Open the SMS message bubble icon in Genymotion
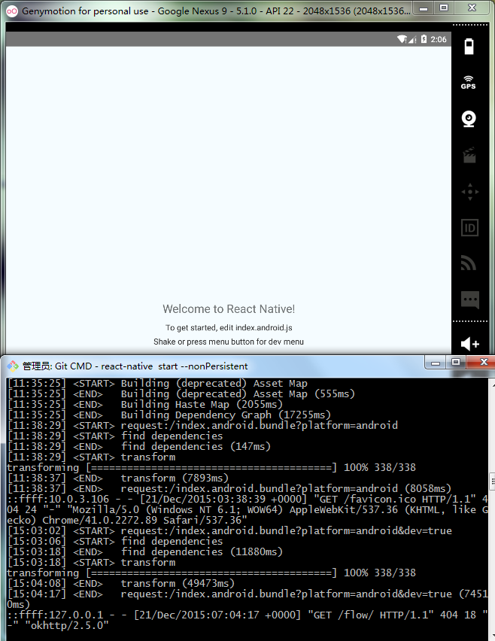Image resolution: width=495 pixels, height=641 pixels. (469, 299)
